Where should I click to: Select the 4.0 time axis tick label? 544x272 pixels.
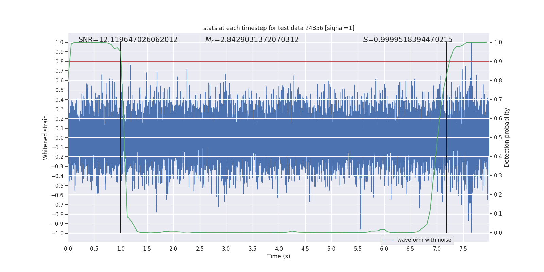click(279, 249)
